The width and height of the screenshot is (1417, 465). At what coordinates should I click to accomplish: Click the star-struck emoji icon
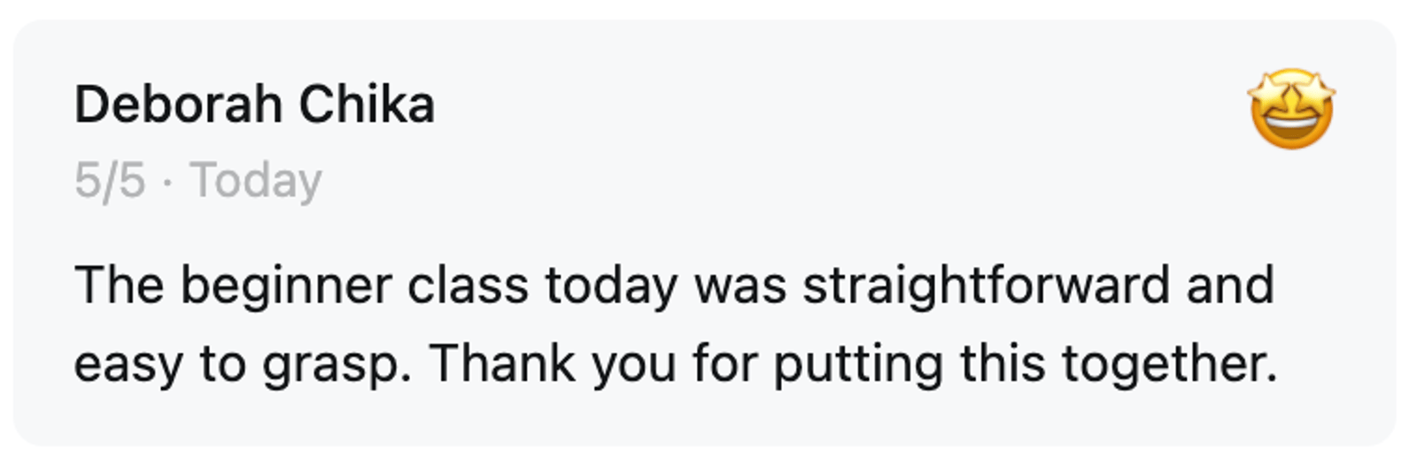pyautogui.click(x=1290, y=108)
